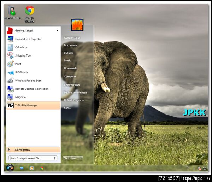Open the Calculator program
Screen dimensions: 212x182
tap(33, 47)
